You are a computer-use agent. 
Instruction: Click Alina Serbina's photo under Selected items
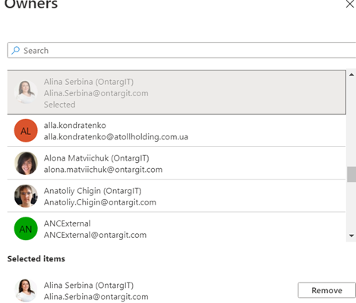26,290
